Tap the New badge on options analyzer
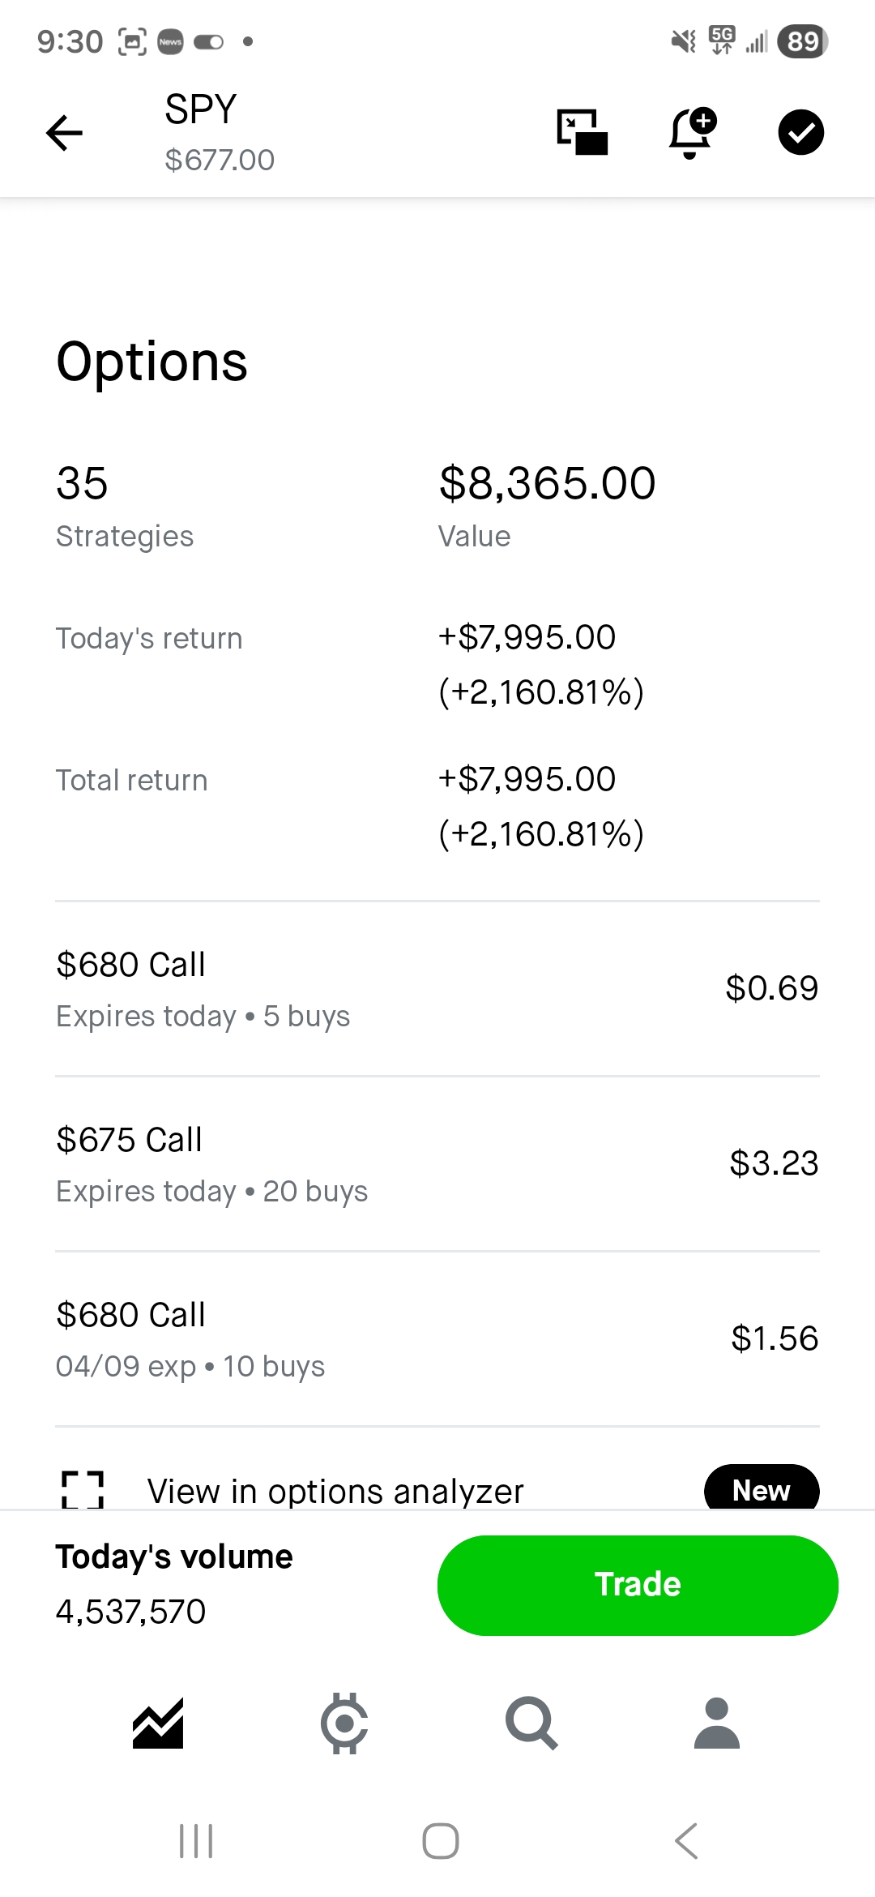 pyautogui.click(x=761, y=1490)
